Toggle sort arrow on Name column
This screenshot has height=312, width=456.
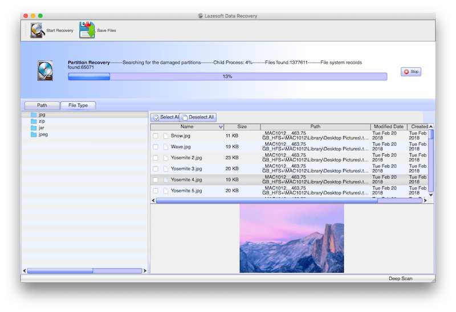pos(221,127)
